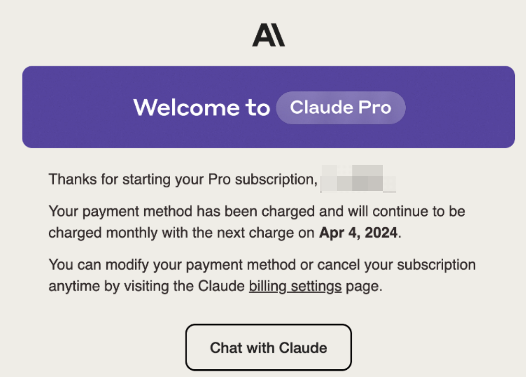This screenshot has height=377, width=526.
Task: Open the billing settings link
Action: pos(295,286)
